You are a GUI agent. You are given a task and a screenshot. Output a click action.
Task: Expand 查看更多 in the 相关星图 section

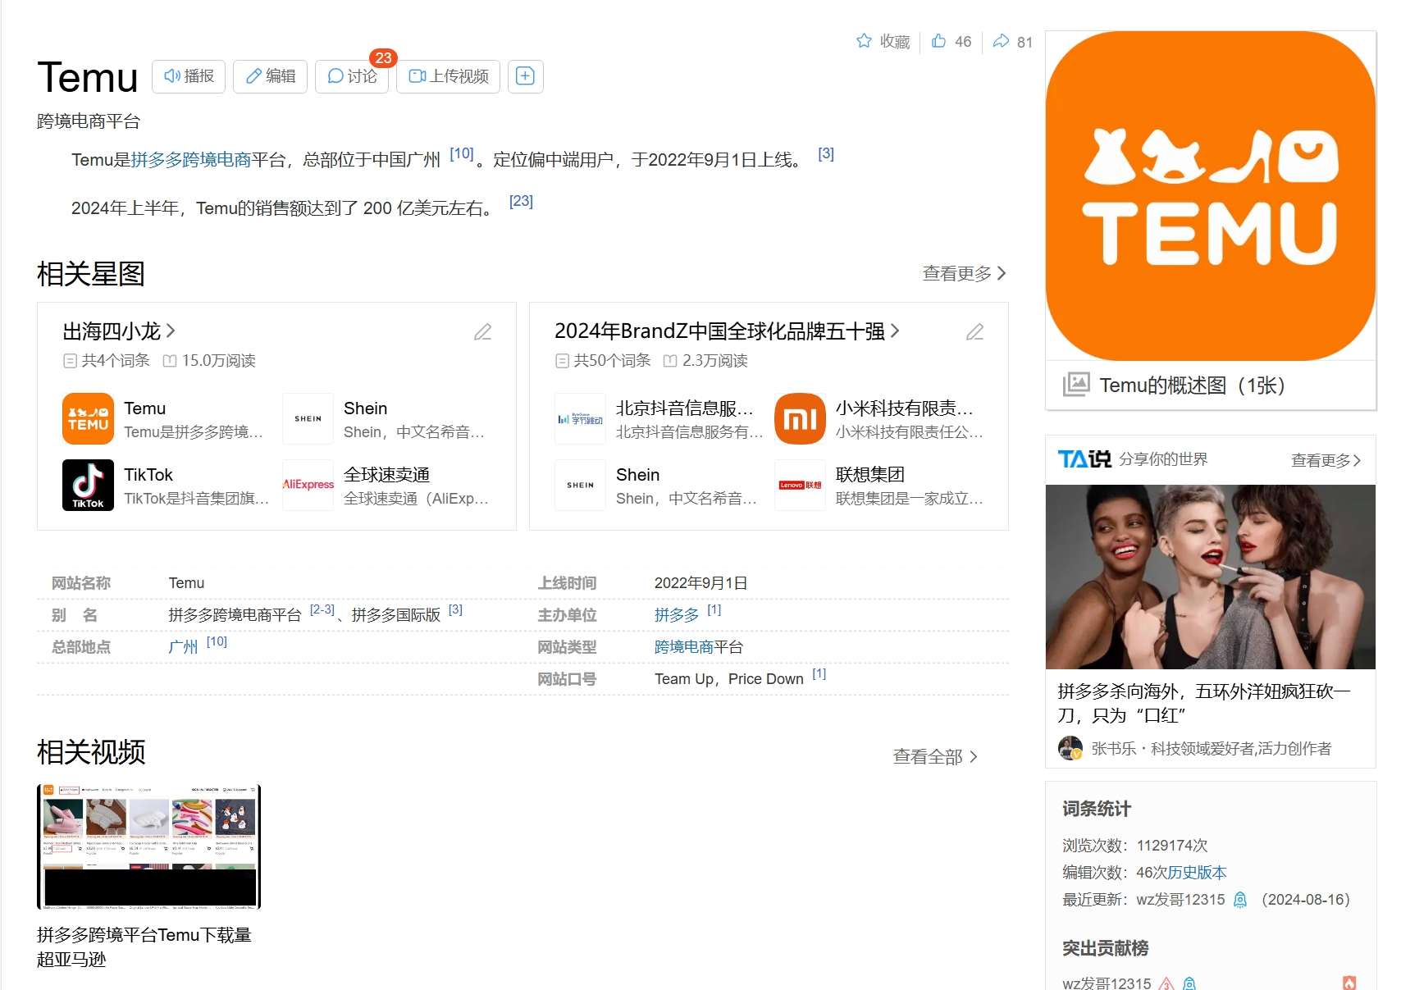(965, 273)
